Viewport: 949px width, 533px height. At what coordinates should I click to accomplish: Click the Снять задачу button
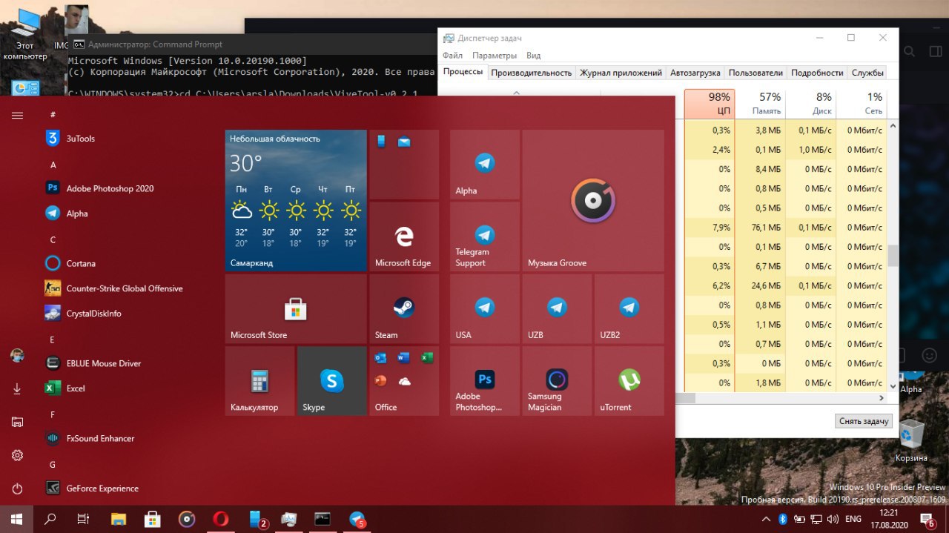(864, 420)
